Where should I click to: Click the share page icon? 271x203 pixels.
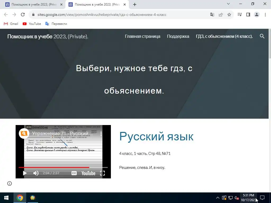click(221, 15)
